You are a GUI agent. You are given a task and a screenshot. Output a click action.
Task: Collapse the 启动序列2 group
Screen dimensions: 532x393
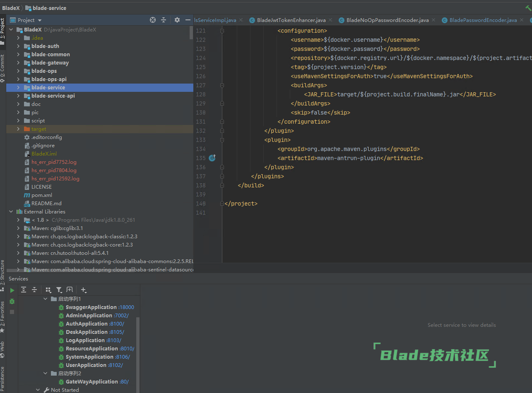pos(46,373)
